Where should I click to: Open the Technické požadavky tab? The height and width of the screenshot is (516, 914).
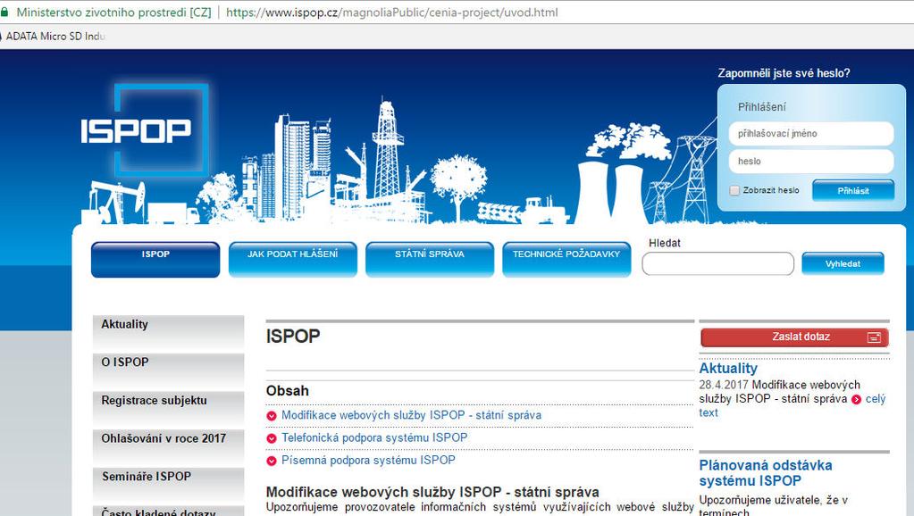coord(566,259)
